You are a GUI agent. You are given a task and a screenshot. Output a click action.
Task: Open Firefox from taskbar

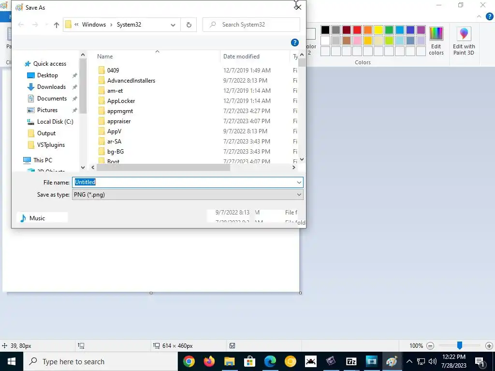tap(209, 361)
